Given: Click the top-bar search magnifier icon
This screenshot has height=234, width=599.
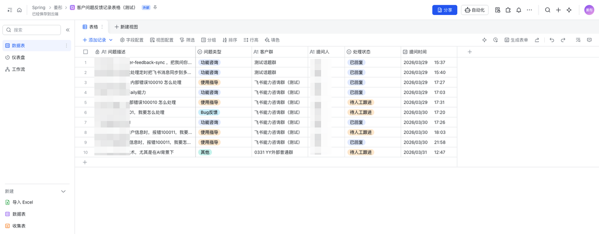Looking at the screenshot, I should [x=548, y=10].
